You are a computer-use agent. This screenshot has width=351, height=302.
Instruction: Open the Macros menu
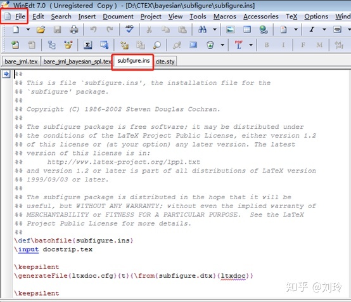tap(225, 16)
